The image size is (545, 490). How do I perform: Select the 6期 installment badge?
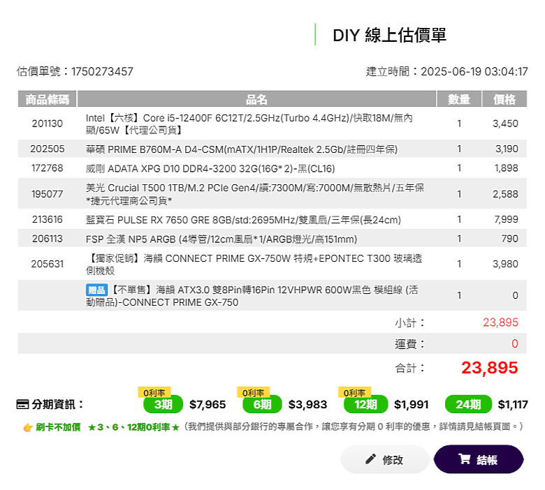[262, 404]
